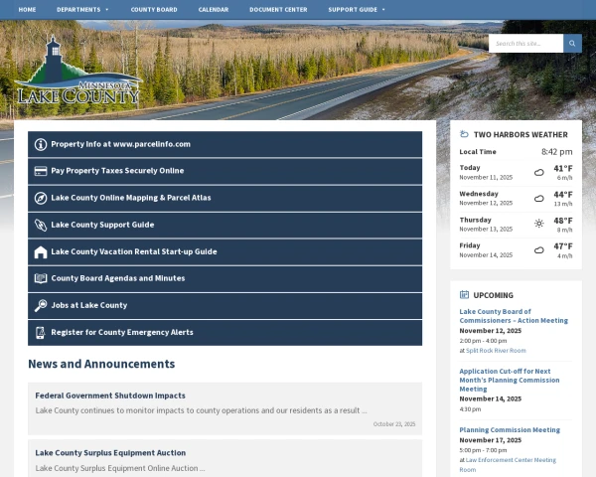The height and width of the screenshot is (477, 596).
Task: Click the search magnifier button
Action: [572, 44]
